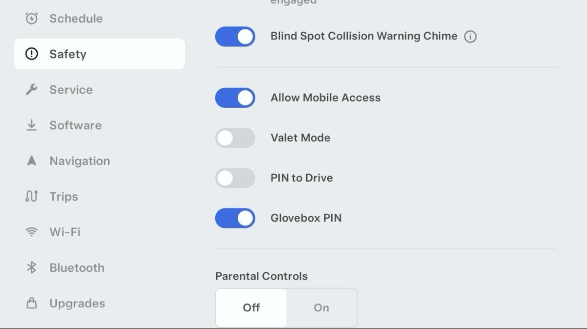Click the Service wrench icon
587x329 pixels.
tap(31, 89)
